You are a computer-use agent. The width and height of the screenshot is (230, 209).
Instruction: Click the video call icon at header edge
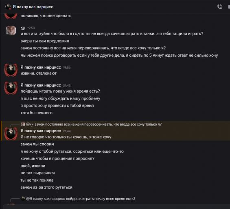[x=229, y=7]
